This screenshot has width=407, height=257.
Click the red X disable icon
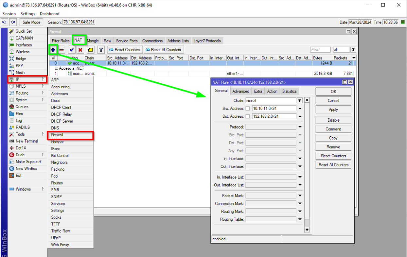[x=80, y=50]
